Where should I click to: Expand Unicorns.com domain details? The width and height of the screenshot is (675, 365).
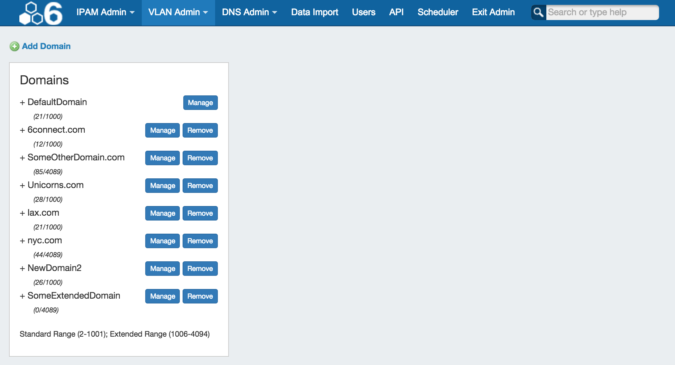(22, 186)
